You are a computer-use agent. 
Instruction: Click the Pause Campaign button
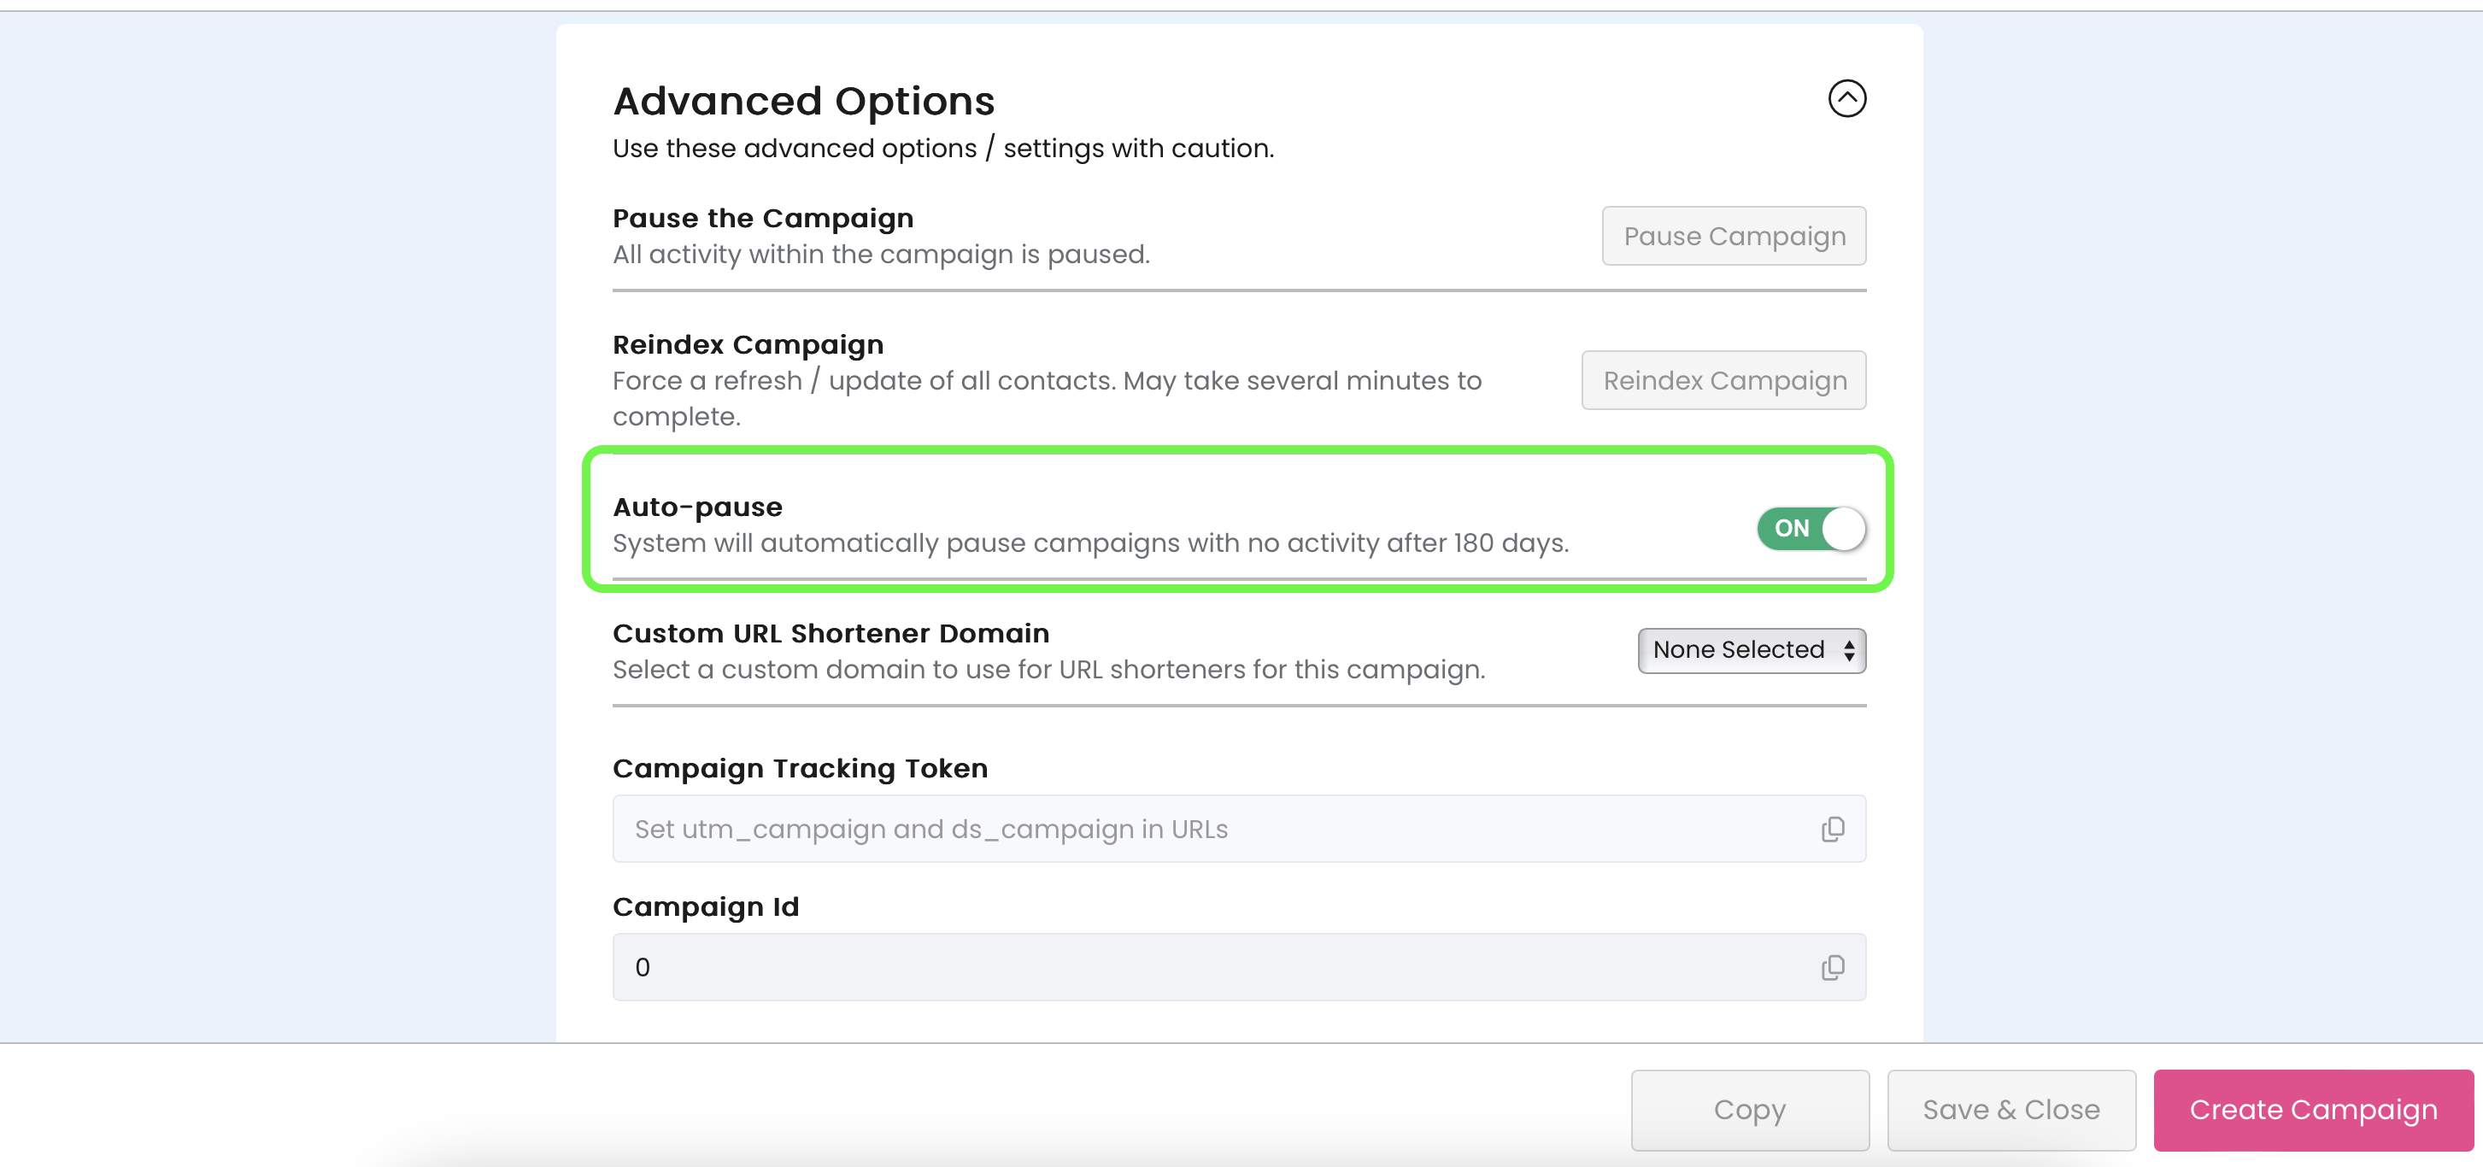point(1734,236)
